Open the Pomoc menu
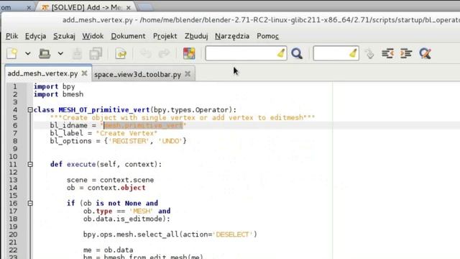 pos(267,36)
